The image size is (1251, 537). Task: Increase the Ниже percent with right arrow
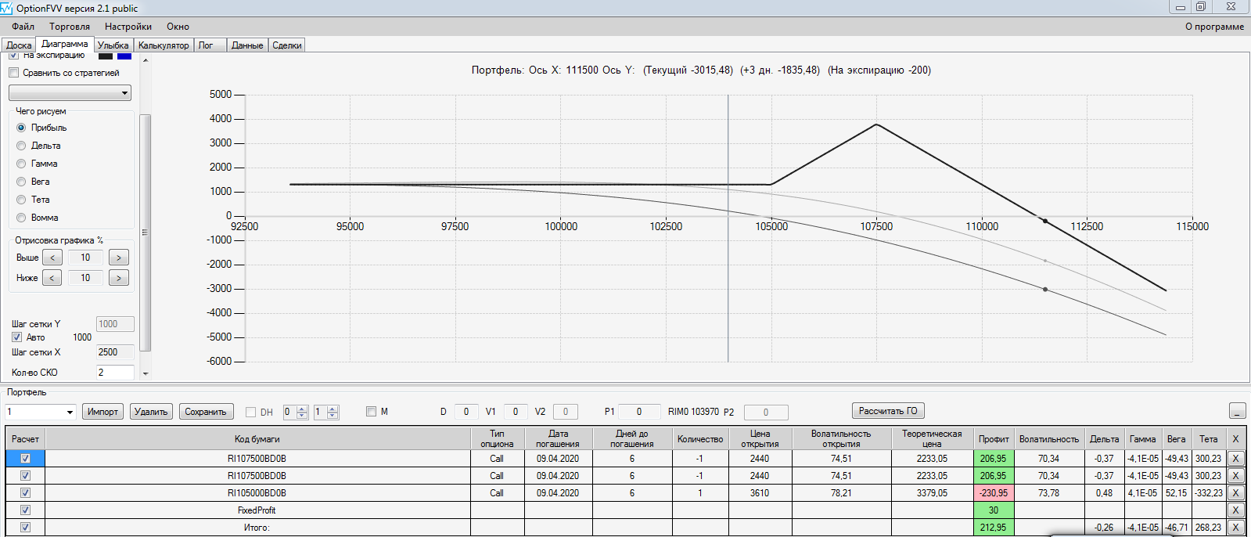pyautogui.click(x=119, y=278)
